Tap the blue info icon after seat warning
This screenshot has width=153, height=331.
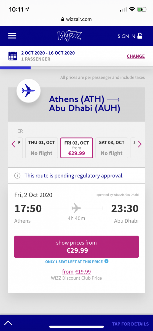coord(106,261)
